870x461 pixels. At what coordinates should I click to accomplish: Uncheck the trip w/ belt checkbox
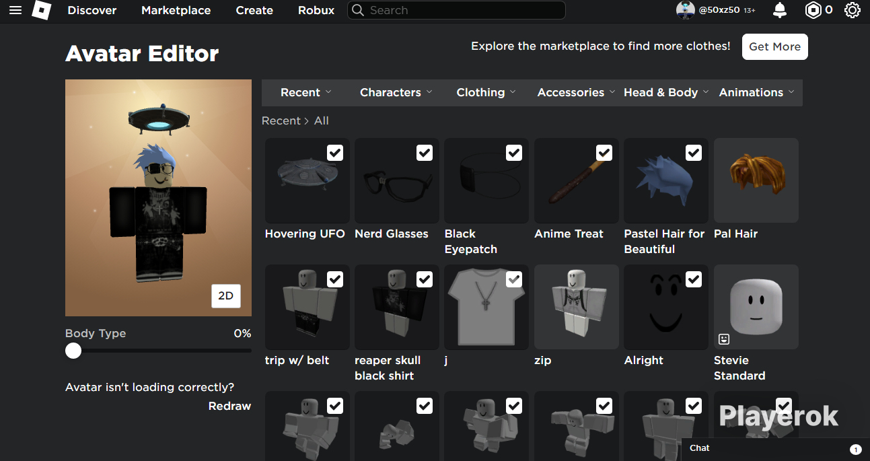point(335,279)
